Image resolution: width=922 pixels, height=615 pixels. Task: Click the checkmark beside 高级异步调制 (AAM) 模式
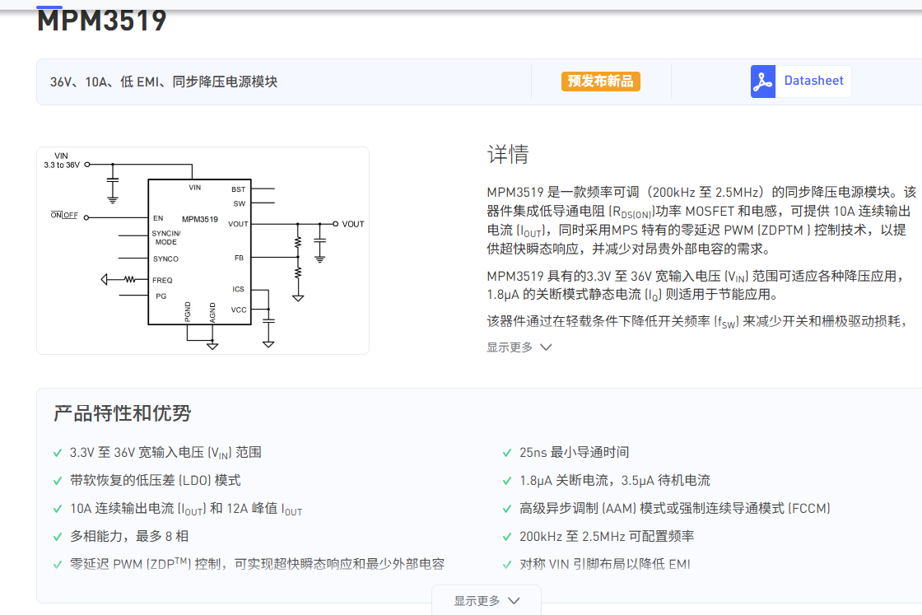tap(507, 509)
